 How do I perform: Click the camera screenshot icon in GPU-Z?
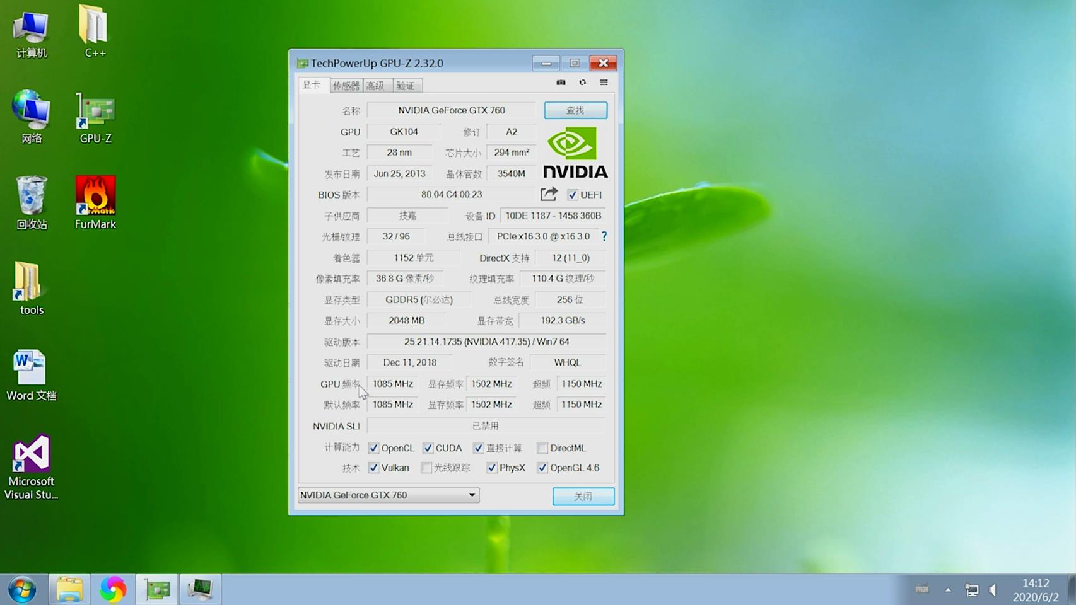561,82
